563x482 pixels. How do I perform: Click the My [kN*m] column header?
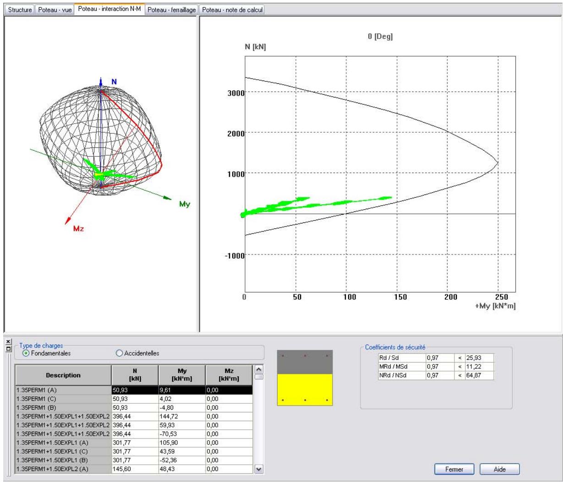click(182, 375)
